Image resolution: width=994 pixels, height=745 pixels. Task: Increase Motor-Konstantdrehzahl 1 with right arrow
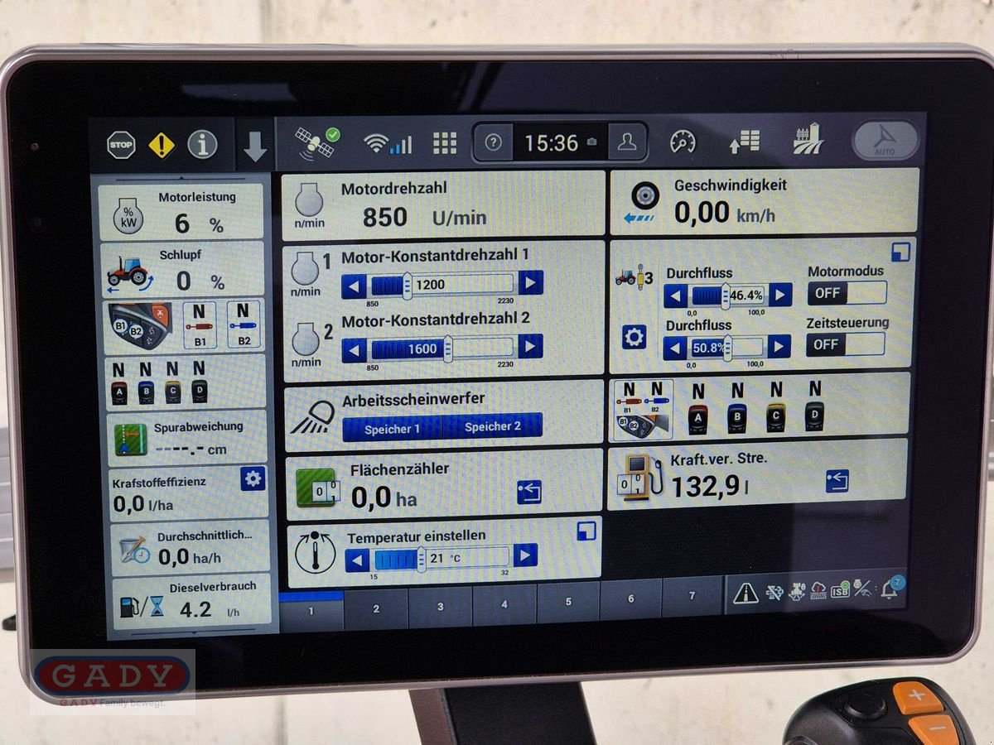coord(531,284)
